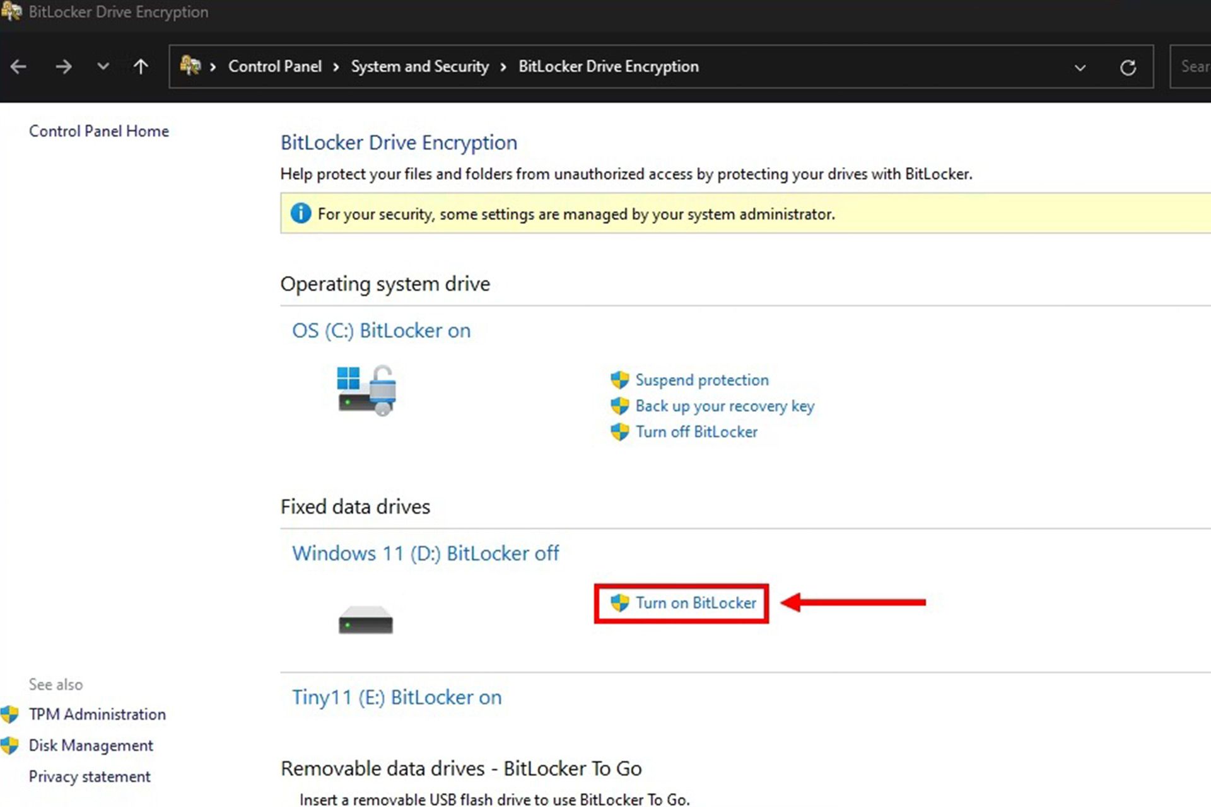Open address bar history dropdown
Image resolution: width=1211 pixels, height=807 pixels.
(1080, 67)
